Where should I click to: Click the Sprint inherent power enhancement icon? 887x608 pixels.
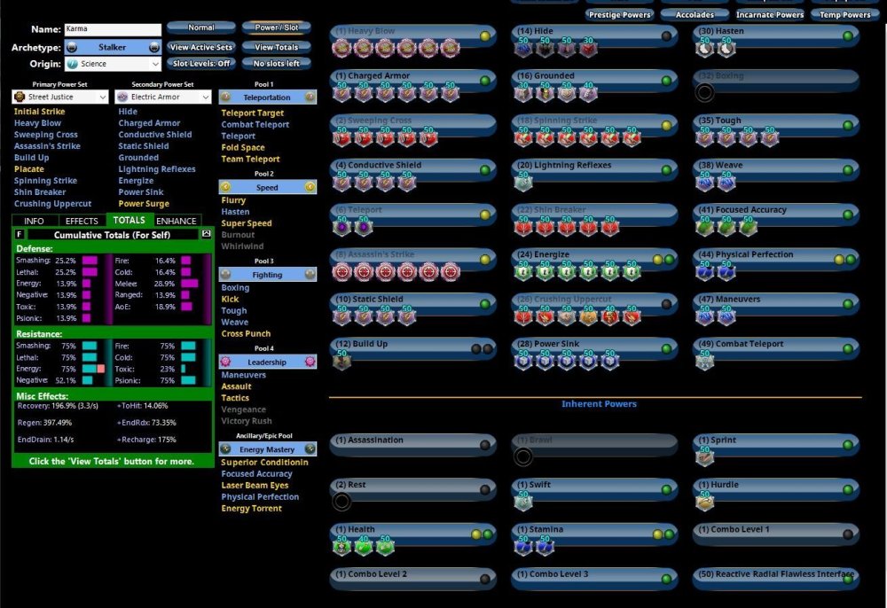705,457
